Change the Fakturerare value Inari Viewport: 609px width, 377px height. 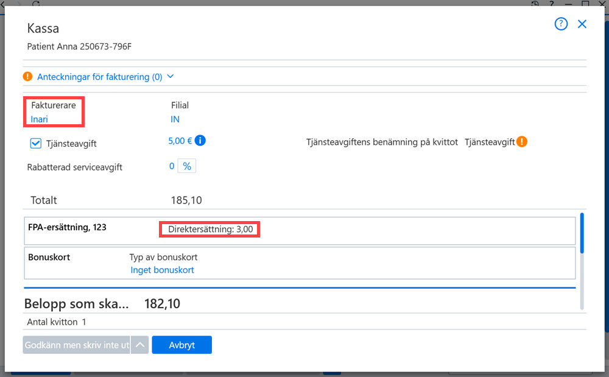(x=39, y=119)
